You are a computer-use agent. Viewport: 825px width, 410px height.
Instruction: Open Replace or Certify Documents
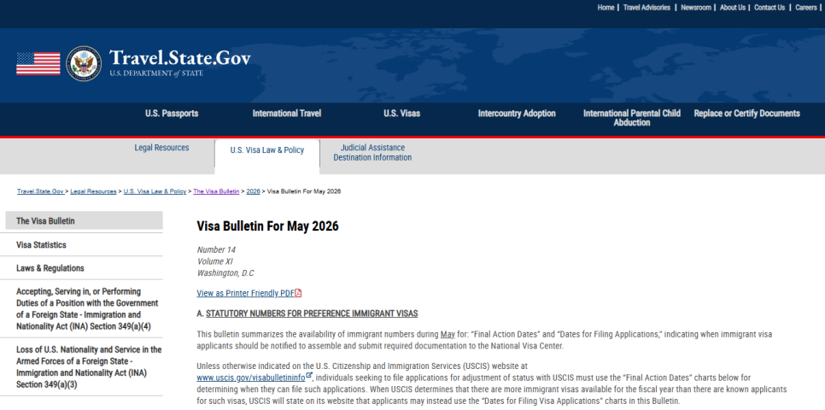point(746,114)
